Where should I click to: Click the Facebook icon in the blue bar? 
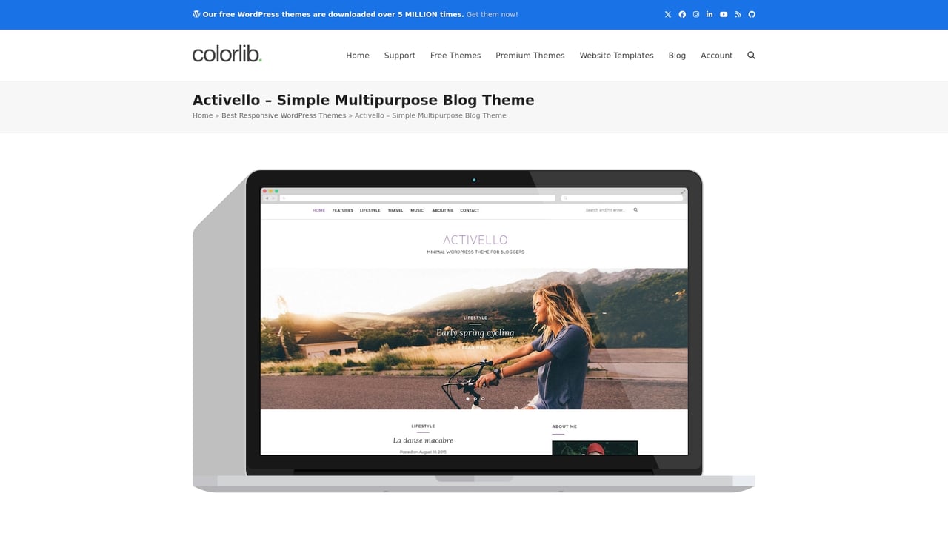pos(682,14)
